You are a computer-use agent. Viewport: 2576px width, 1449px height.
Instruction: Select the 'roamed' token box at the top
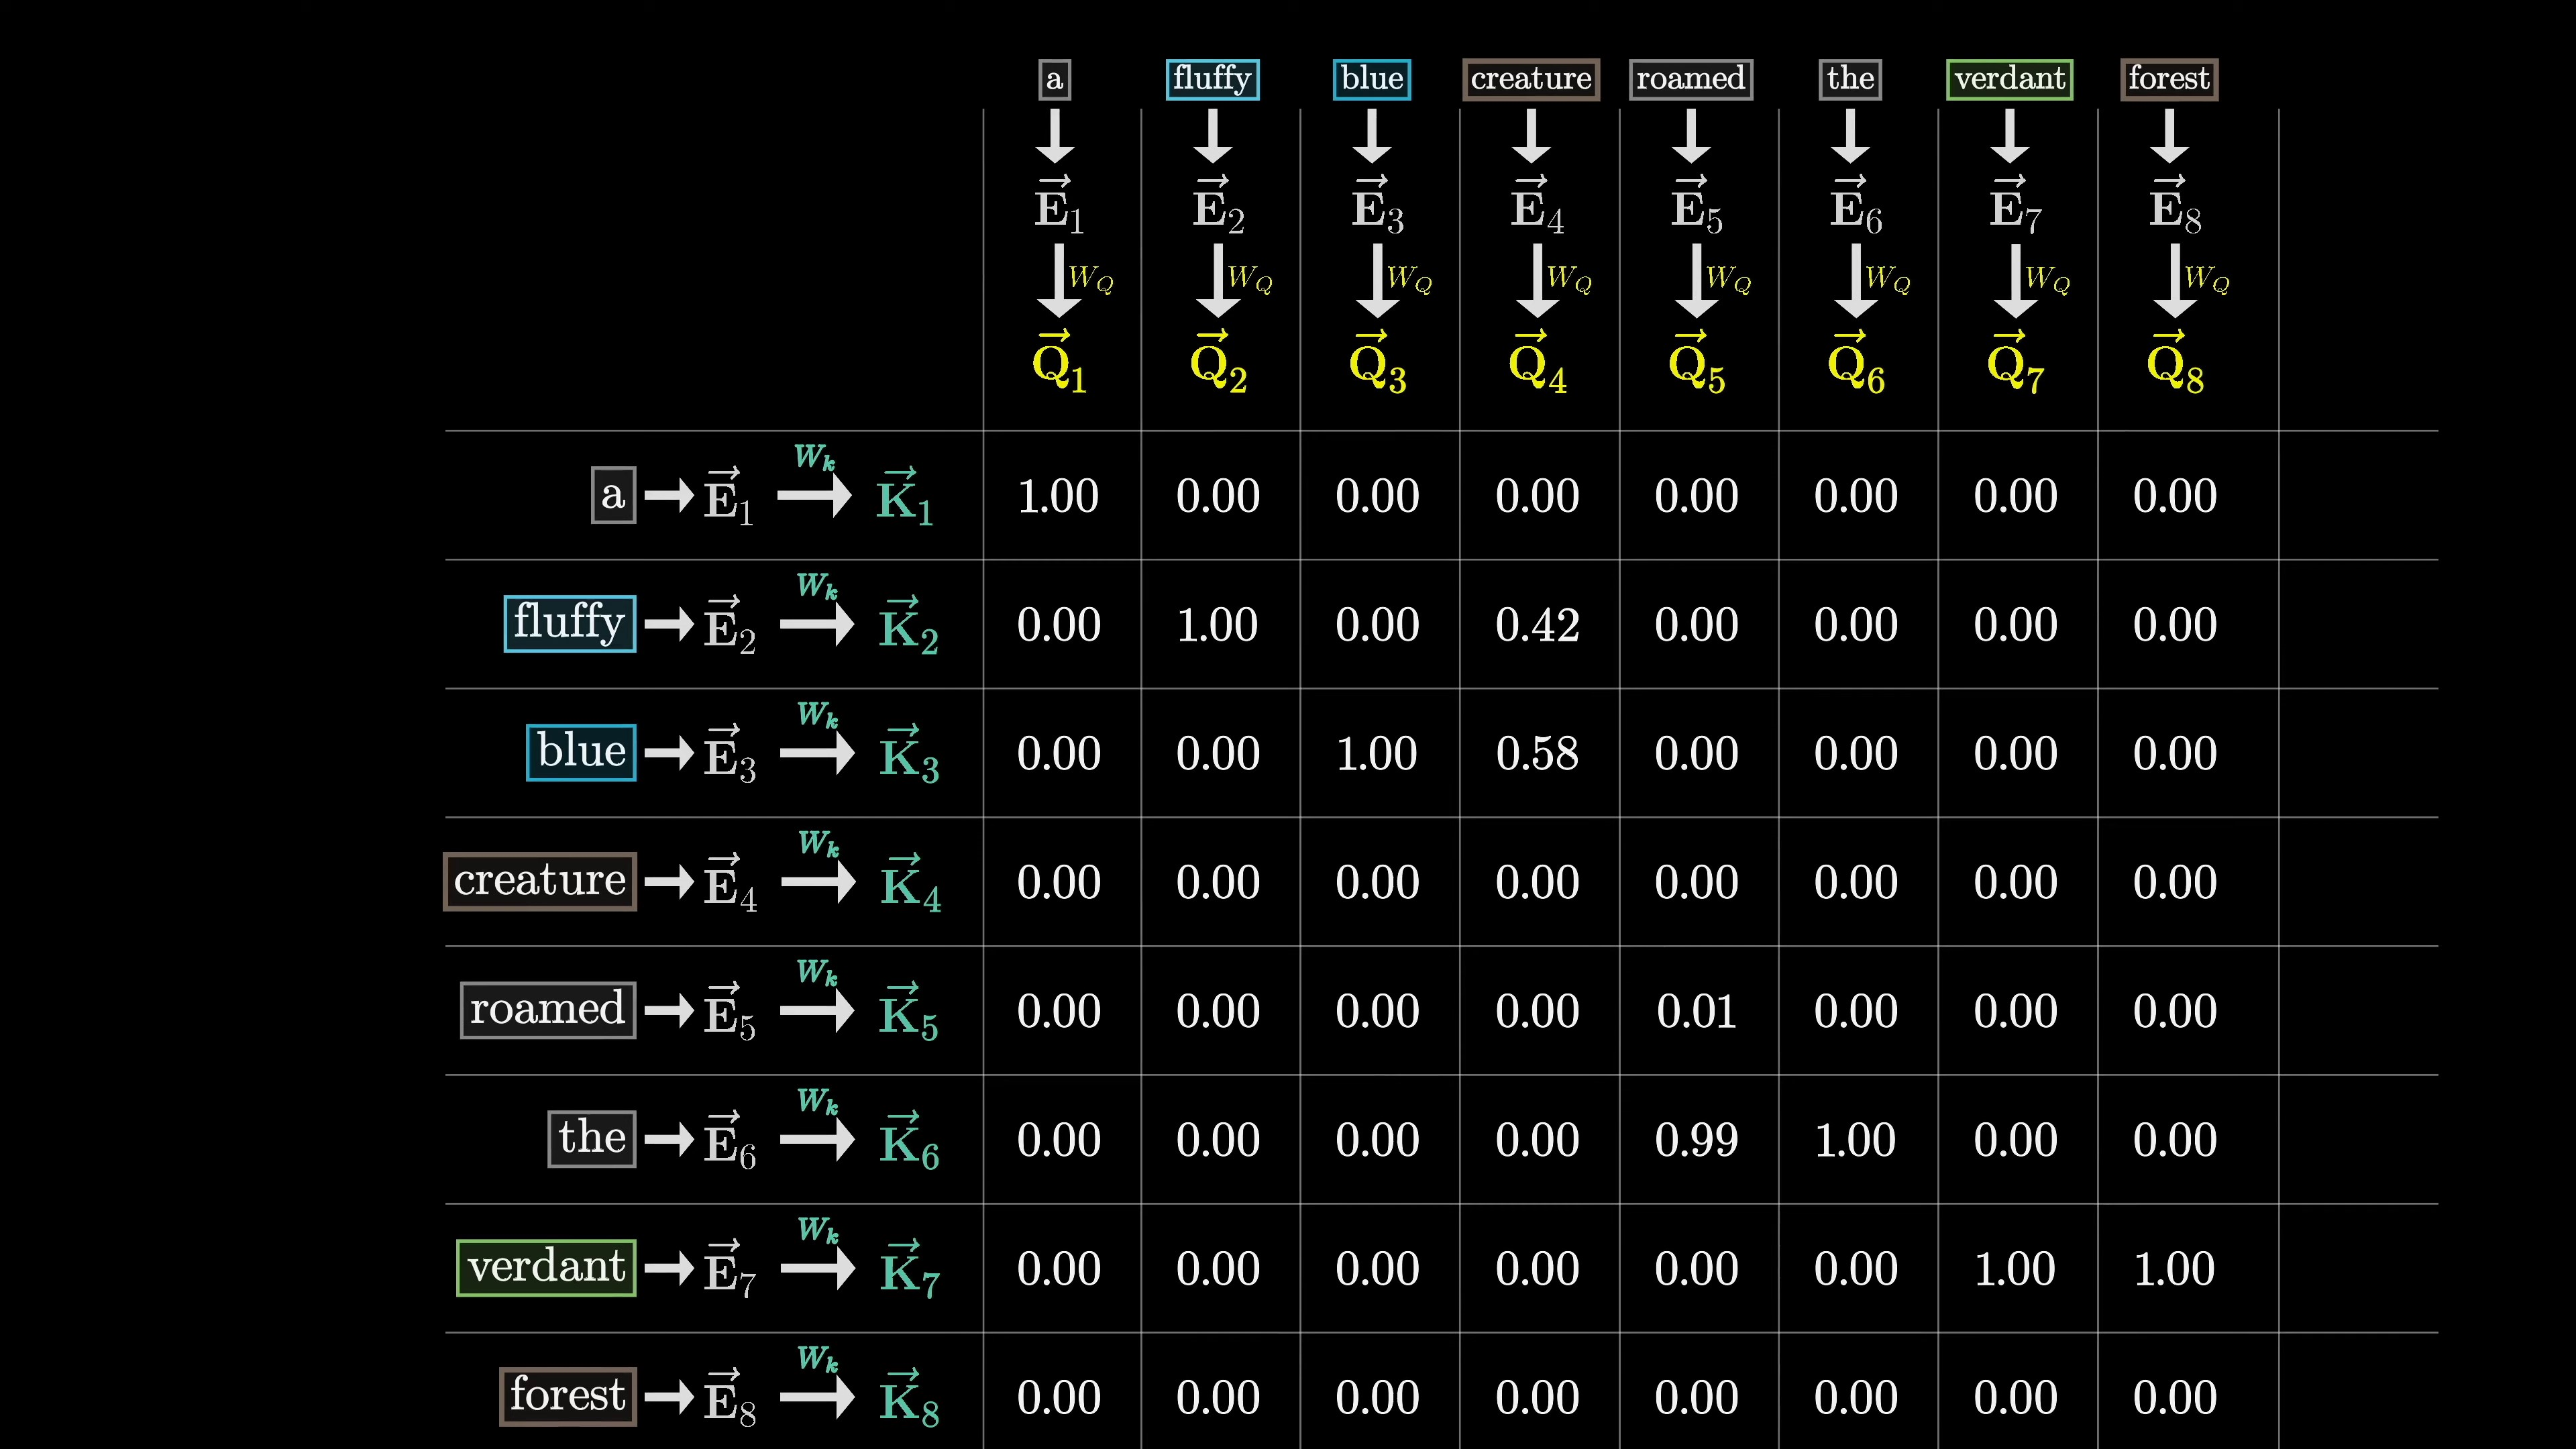pyautogui.click(x=1690, y=79)
